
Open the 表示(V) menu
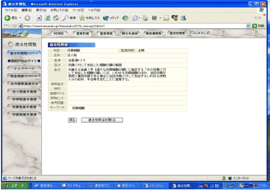coord(41,10)
